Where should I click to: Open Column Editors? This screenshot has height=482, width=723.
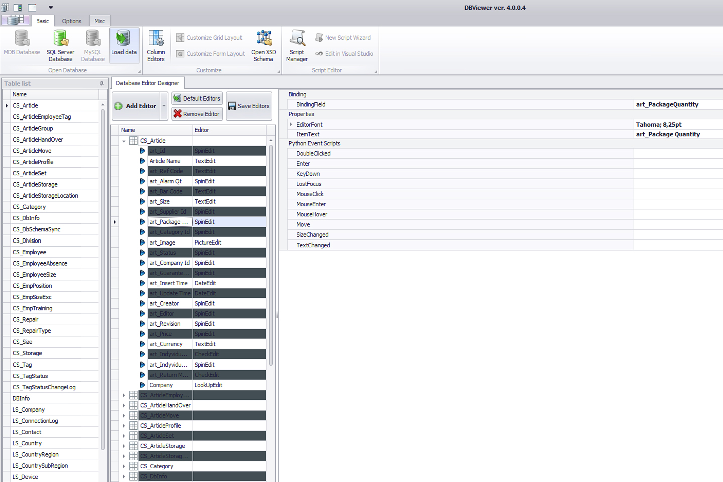156,45
